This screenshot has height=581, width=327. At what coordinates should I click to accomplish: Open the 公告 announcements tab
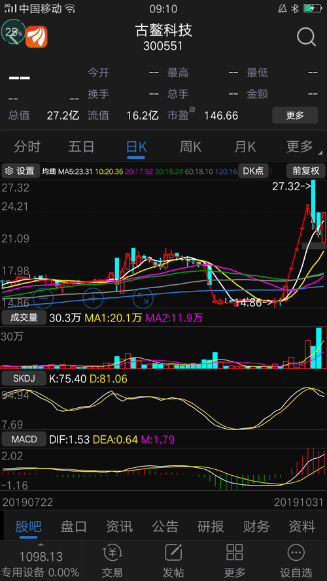(x=165, y=526)
